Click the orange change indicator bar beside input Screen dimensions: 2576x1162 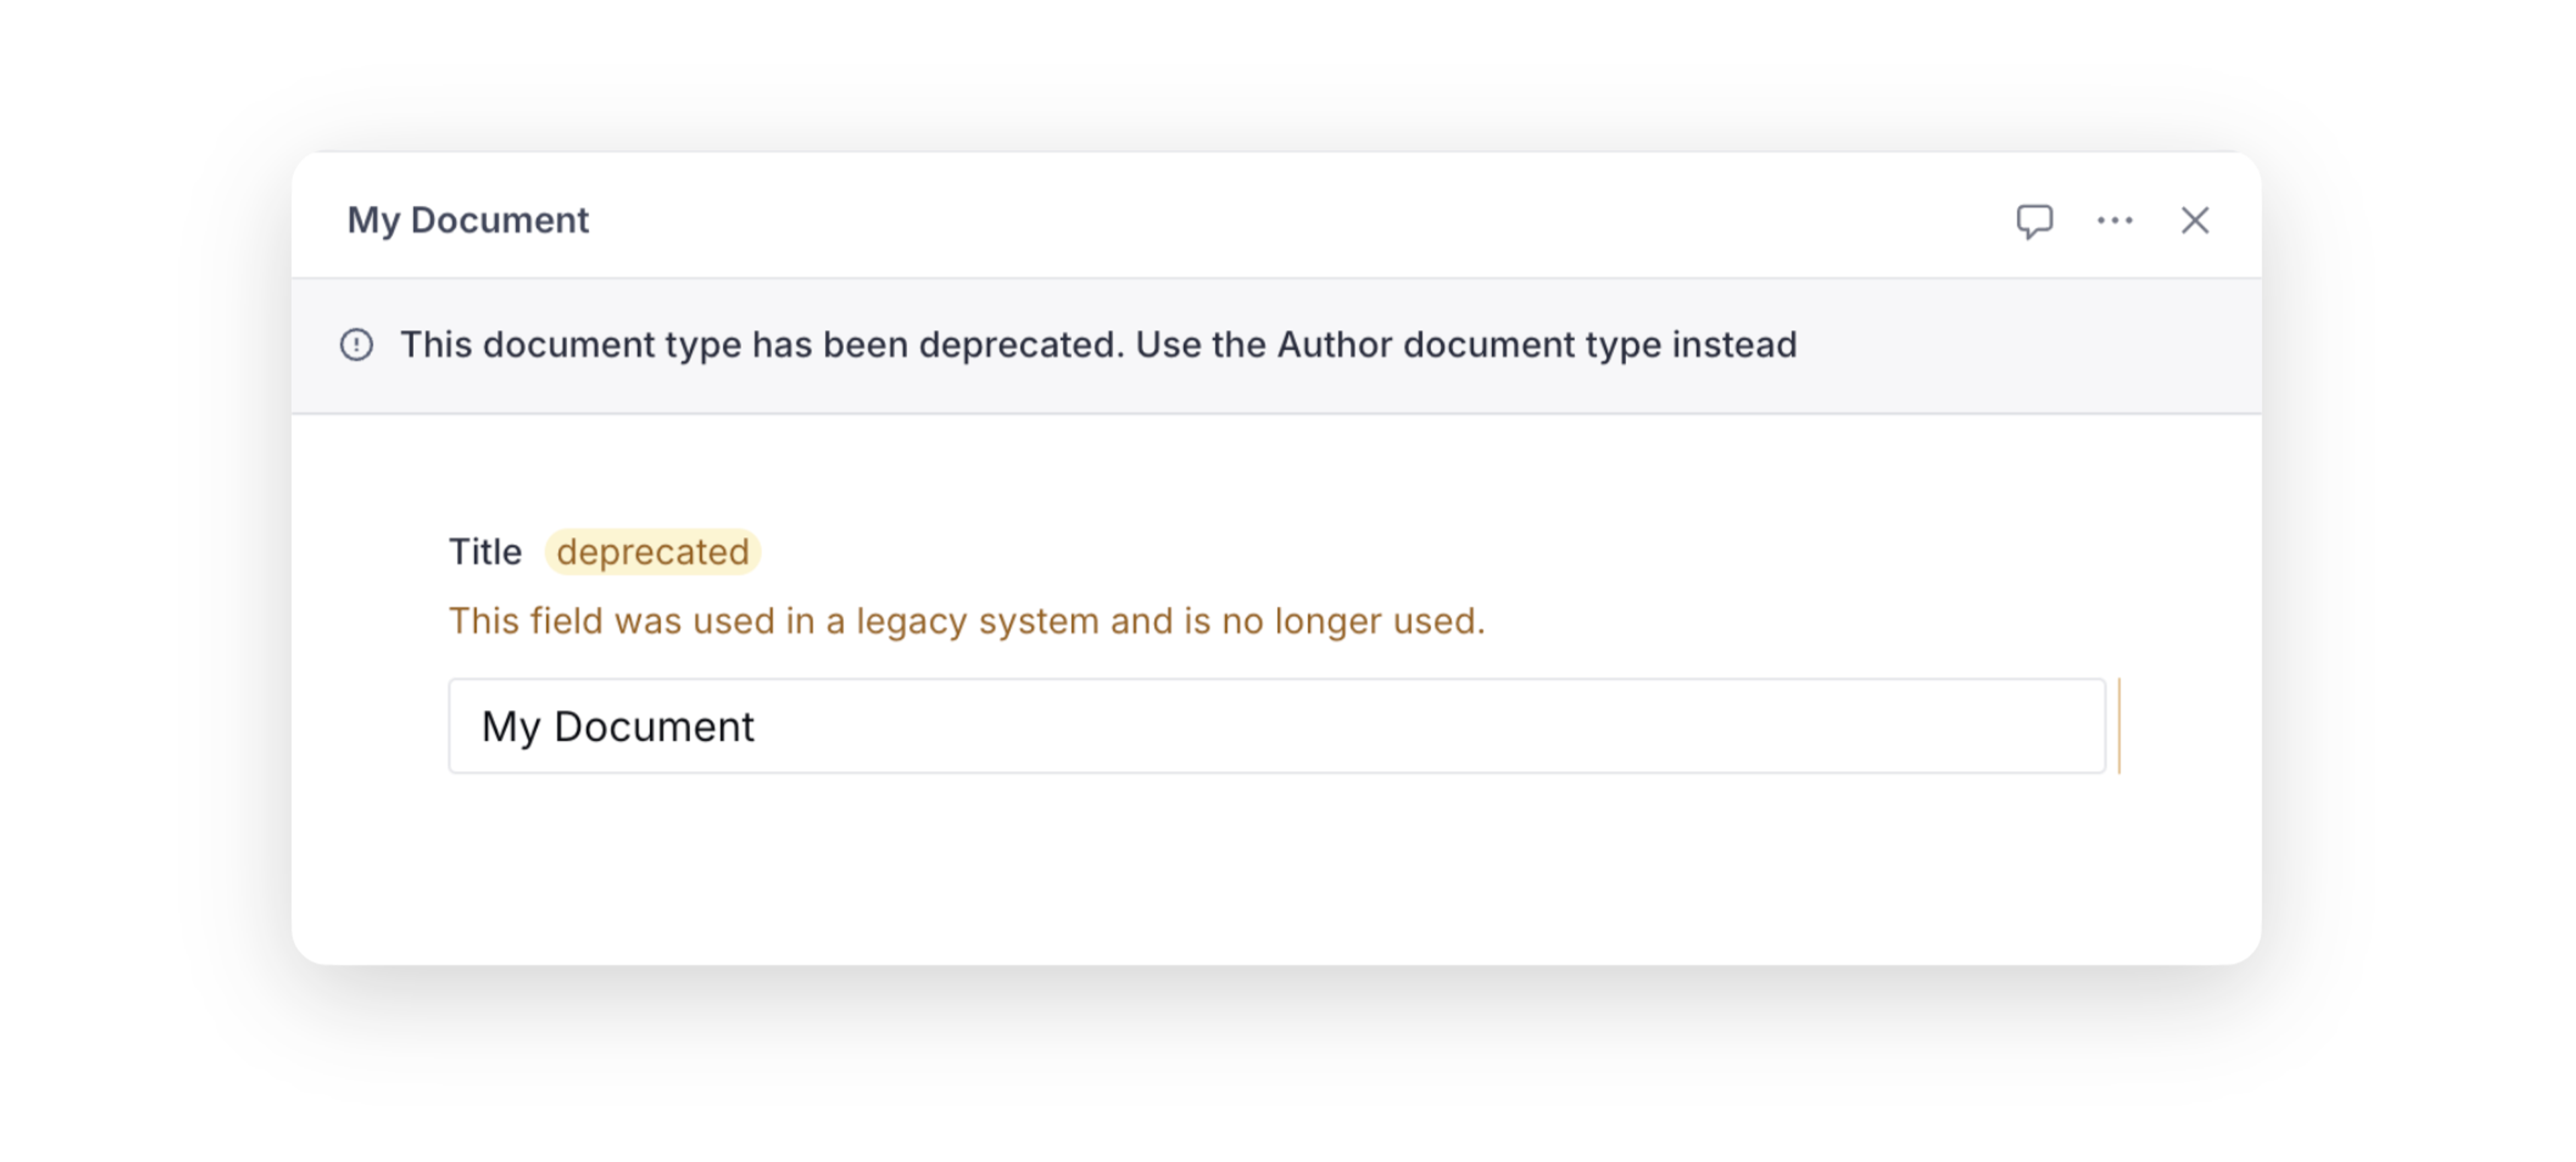(x=2119, y=726)
